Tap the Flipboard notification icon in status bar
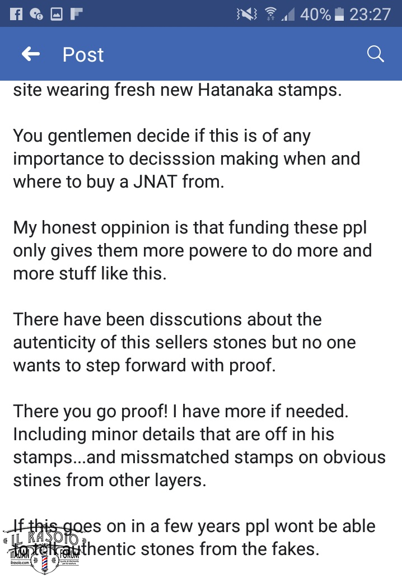402x578 pixels. point(74,14)
